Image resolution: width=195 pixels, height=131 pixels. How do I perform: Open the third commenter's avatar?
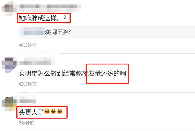tap(9, 104)
